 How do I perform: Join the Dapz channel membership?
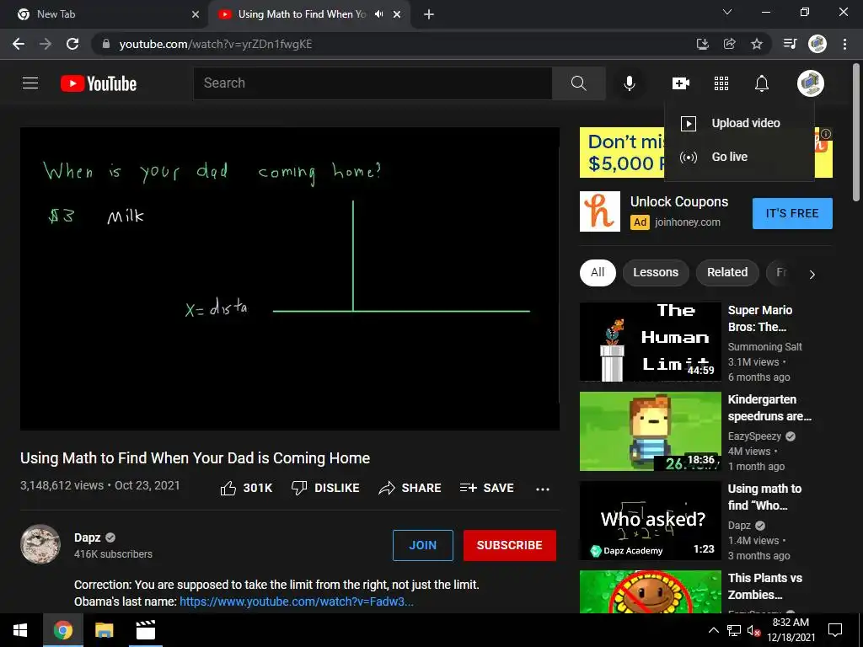tap(423, 545)
